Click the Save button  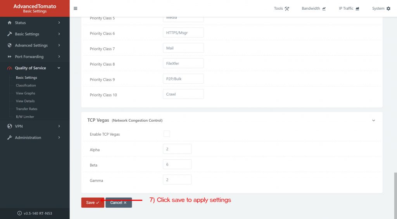coord(93,203)
